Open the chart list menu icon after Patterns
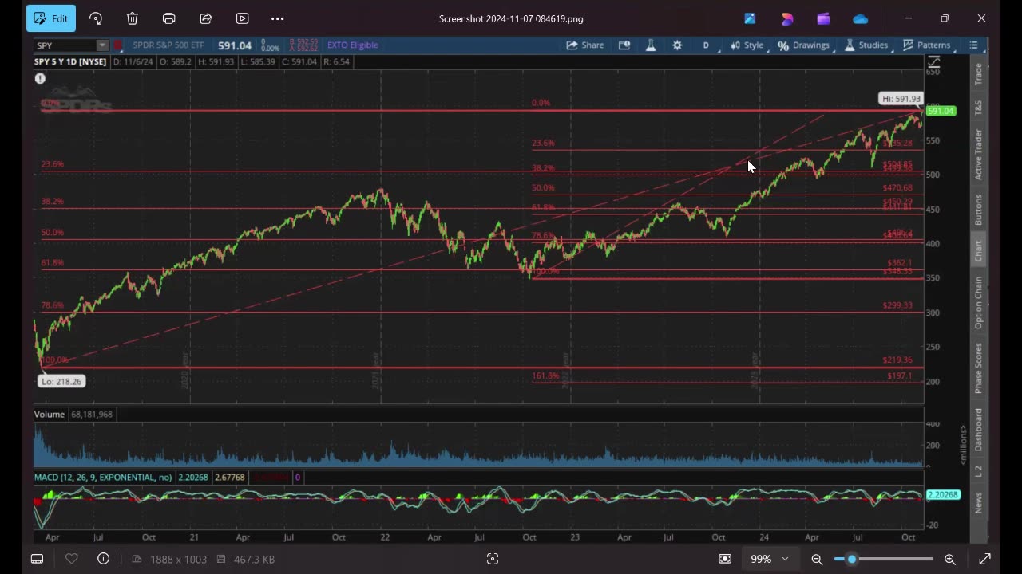 tap(973, 45)
